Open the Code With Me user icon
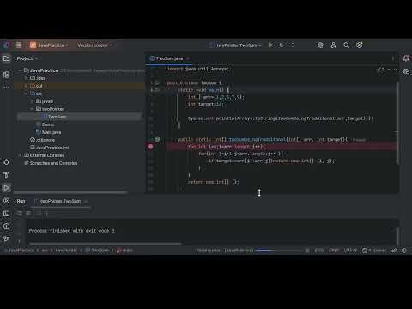Image resolution: width=412 pixels, height=309 pixels. pos(333,45)
